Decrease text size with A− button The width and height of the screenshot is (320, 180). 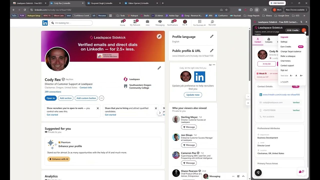coord(291,75)
